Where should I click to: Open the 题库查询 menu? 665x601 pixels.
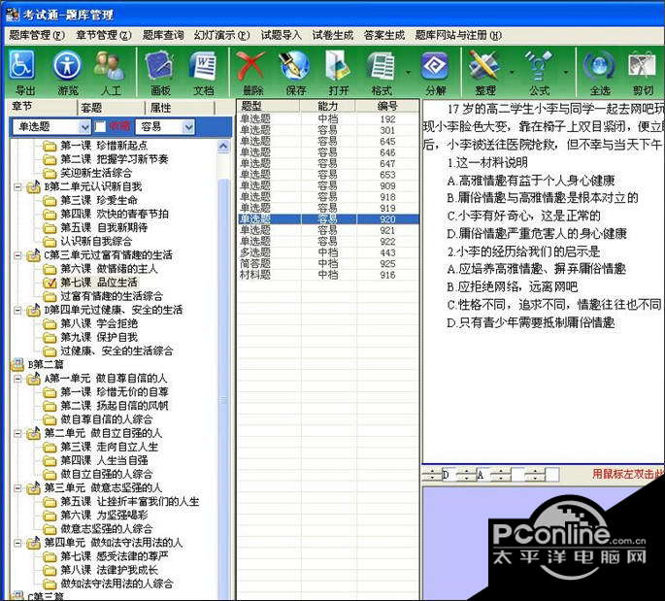pyautogui.click(x=163, y=35)
